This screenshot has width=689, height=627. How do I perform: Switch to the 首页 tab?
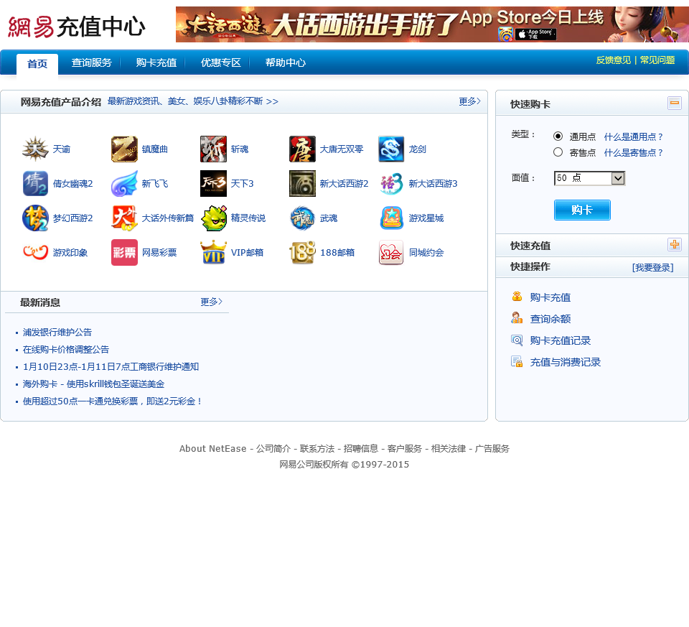pos(37,64)
